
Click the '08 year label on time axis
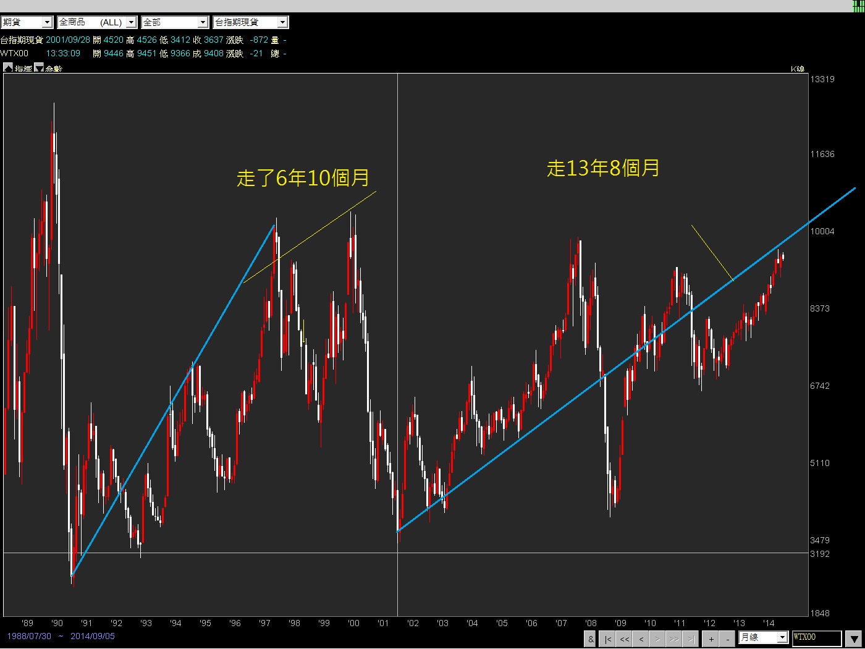(x=591, y=623)
